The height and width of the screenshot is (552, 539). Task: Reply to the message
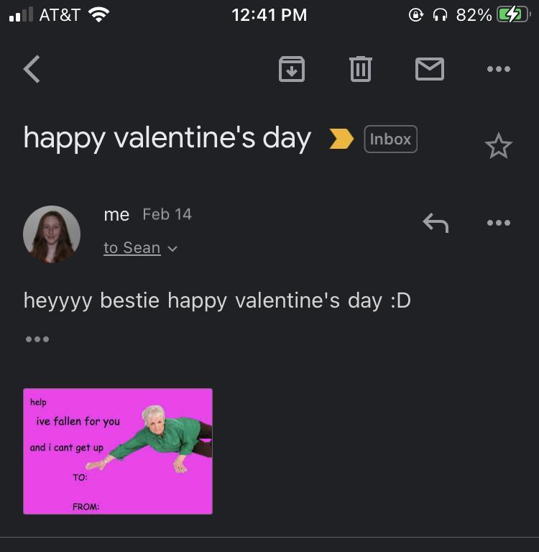[x=436, y=223]
